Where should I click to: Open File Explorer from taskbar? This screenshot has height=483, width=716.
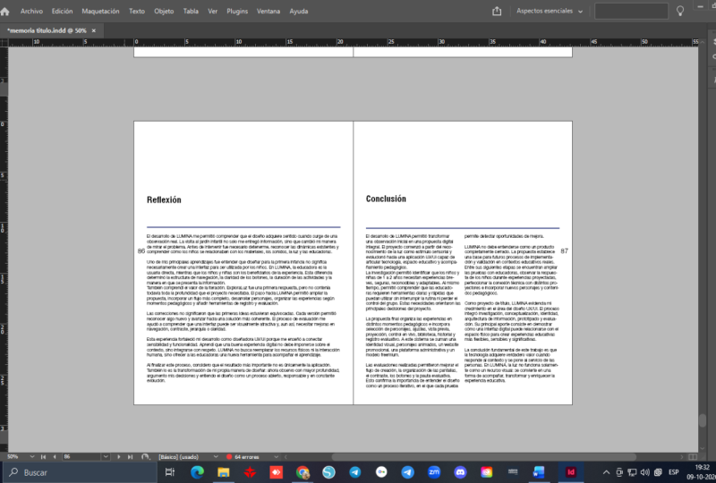point(223,472)
